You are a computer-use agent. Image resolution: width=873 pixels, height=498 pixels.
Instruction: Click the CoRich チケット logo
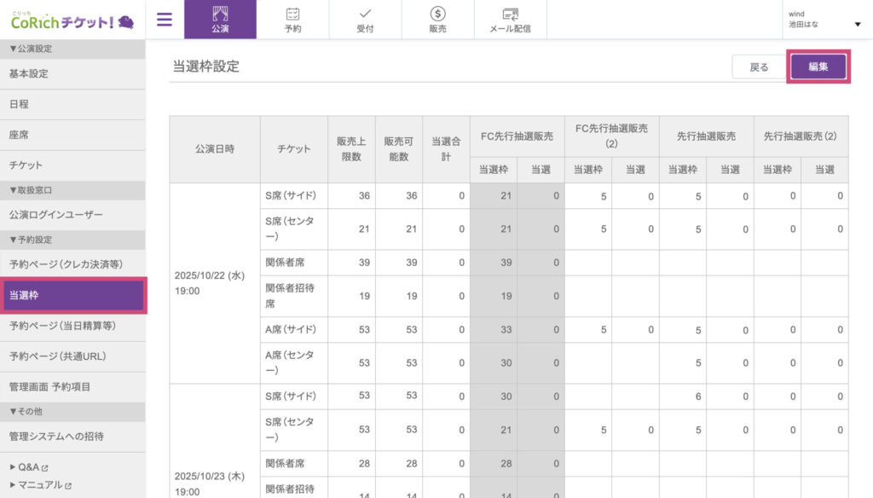pyautogui.click(x=72, y=20)
